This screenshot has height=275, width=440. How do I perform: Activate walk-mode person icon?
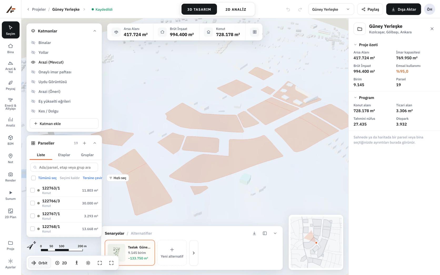(x=77, y=263)
